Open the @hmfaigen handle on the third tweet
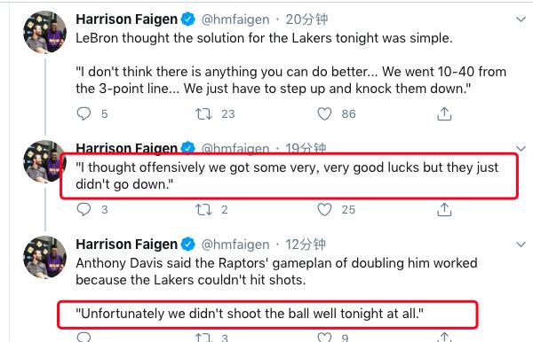Viewport: 533px width, 342px height. click(x=235, y=244)
